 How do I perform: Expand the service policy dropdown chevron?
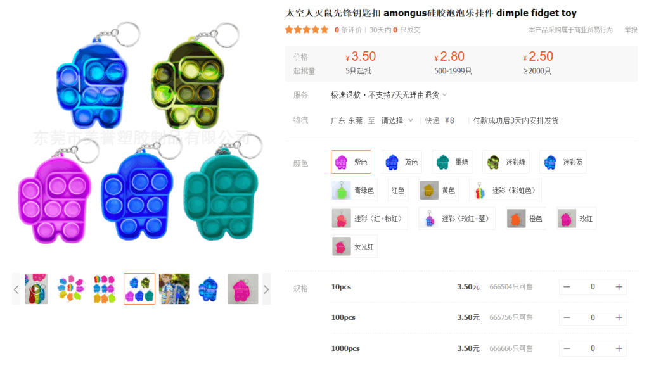coord(445,95)
